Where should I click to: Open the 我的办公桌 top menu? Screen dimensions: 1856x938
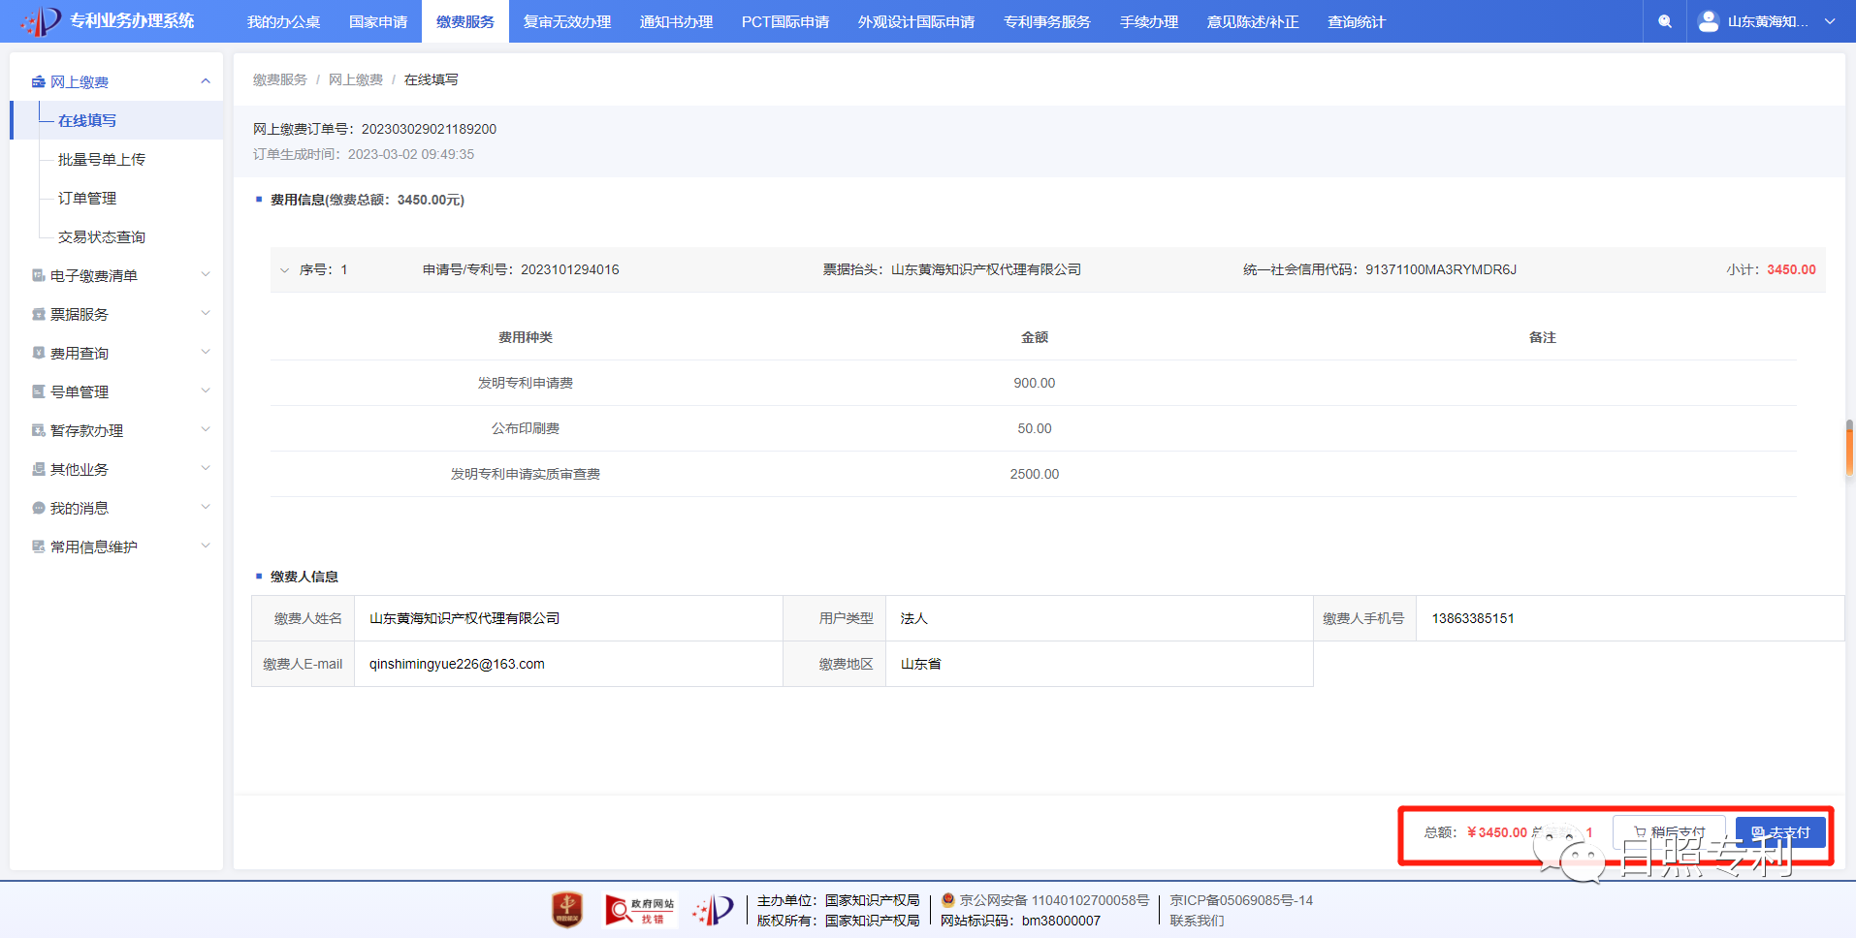click(x=283, y=21)
